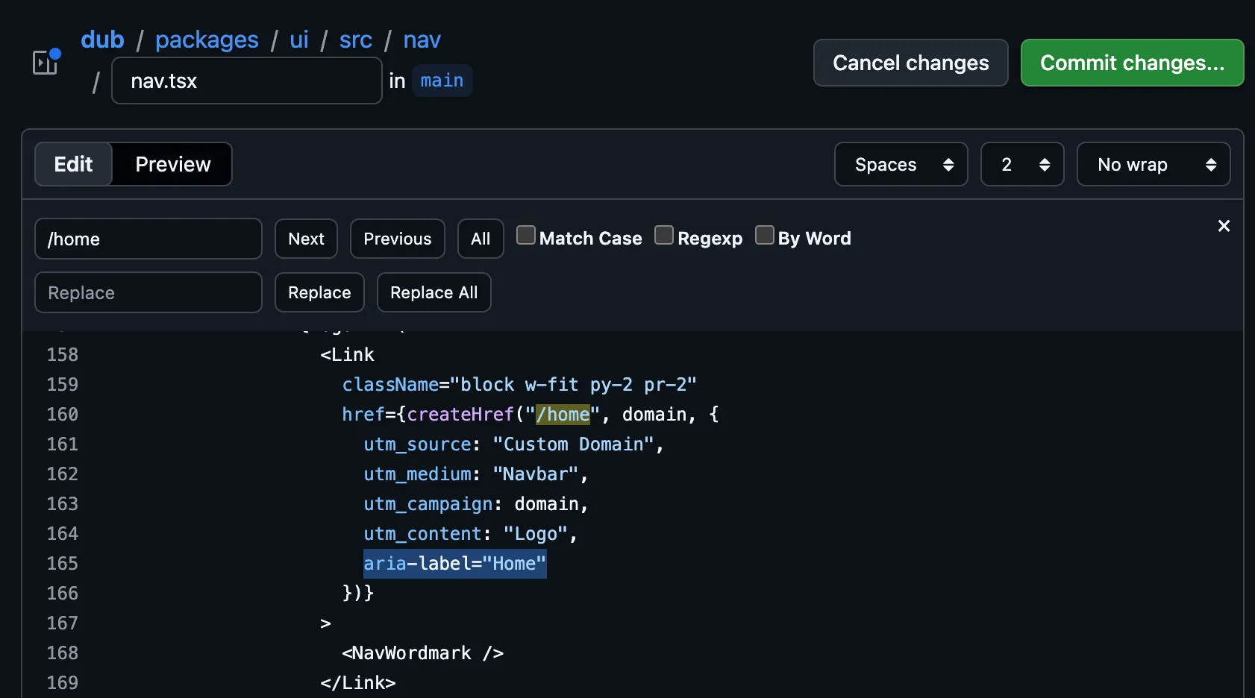The height and width of the screenshot is (698, 1255).
Task: Click the selected aria-label="Home" text
Action: (x=455, y=563)
